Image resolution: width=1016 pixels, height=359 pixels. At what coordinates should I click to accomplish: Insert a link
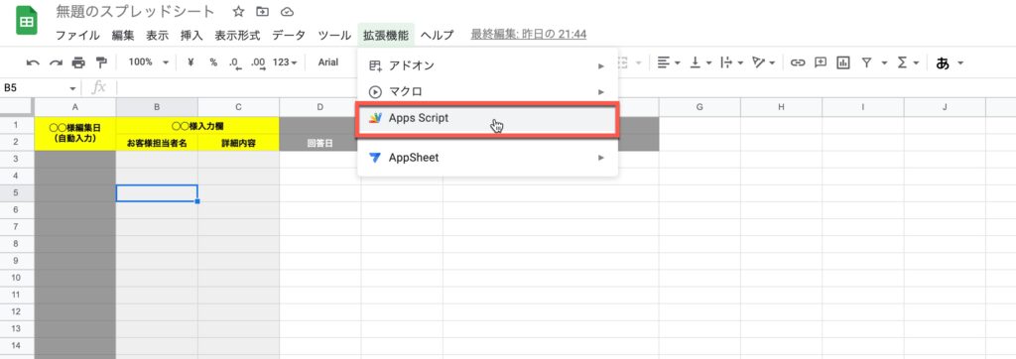click(x=799, y=62)
